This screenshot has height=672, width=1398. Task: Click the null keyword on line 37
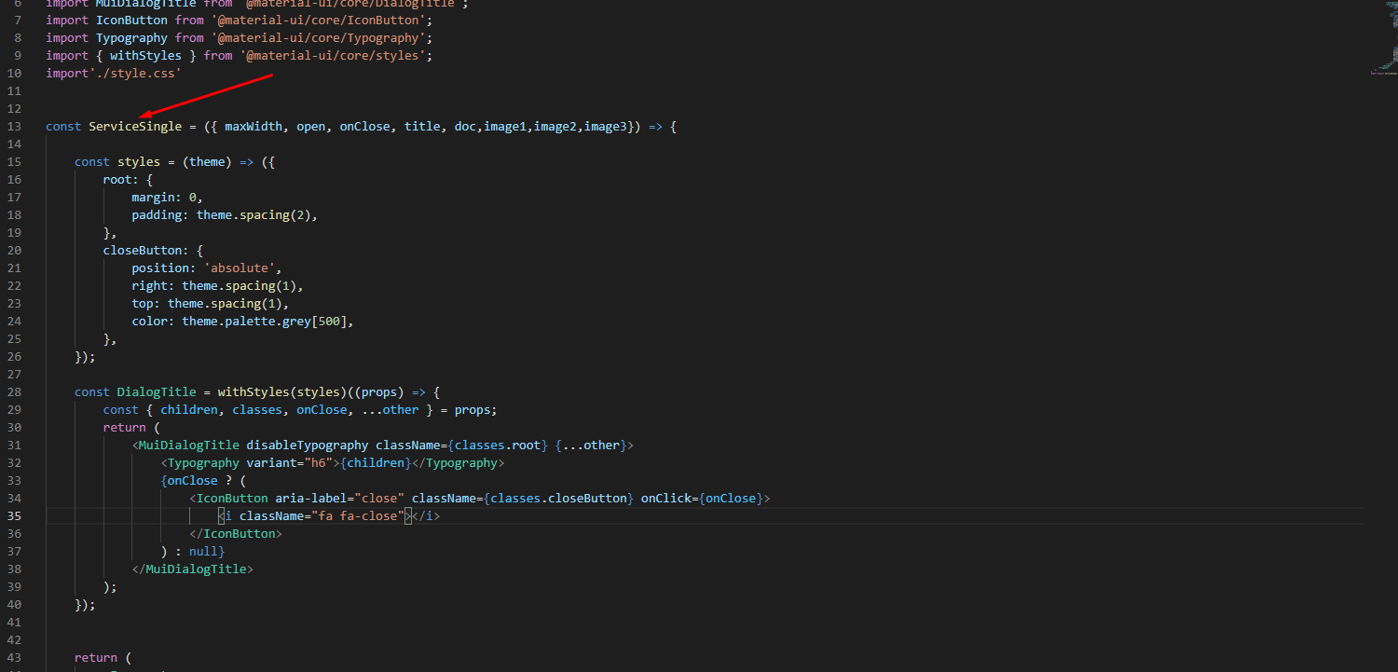(203, 552)
